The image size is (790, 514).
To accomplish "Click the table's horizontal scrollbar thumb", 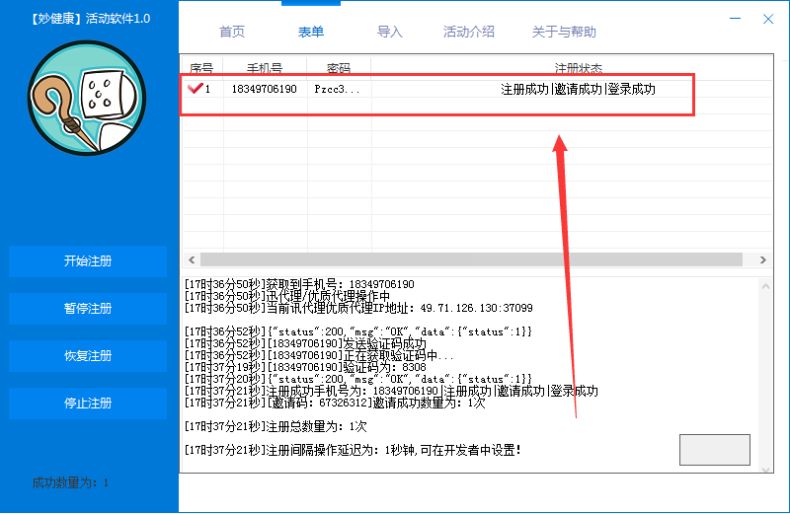I will (x=471, y=259).
